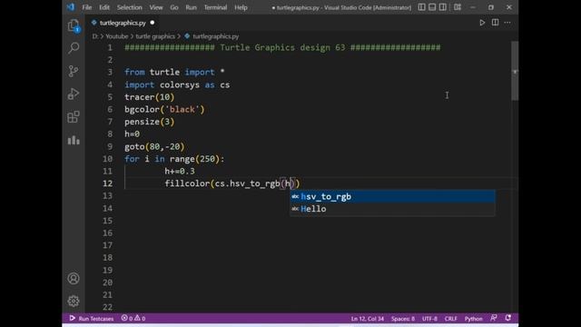Open the Go menu
The height and width of the screenshot is (327, 581).
click(174, 7)
